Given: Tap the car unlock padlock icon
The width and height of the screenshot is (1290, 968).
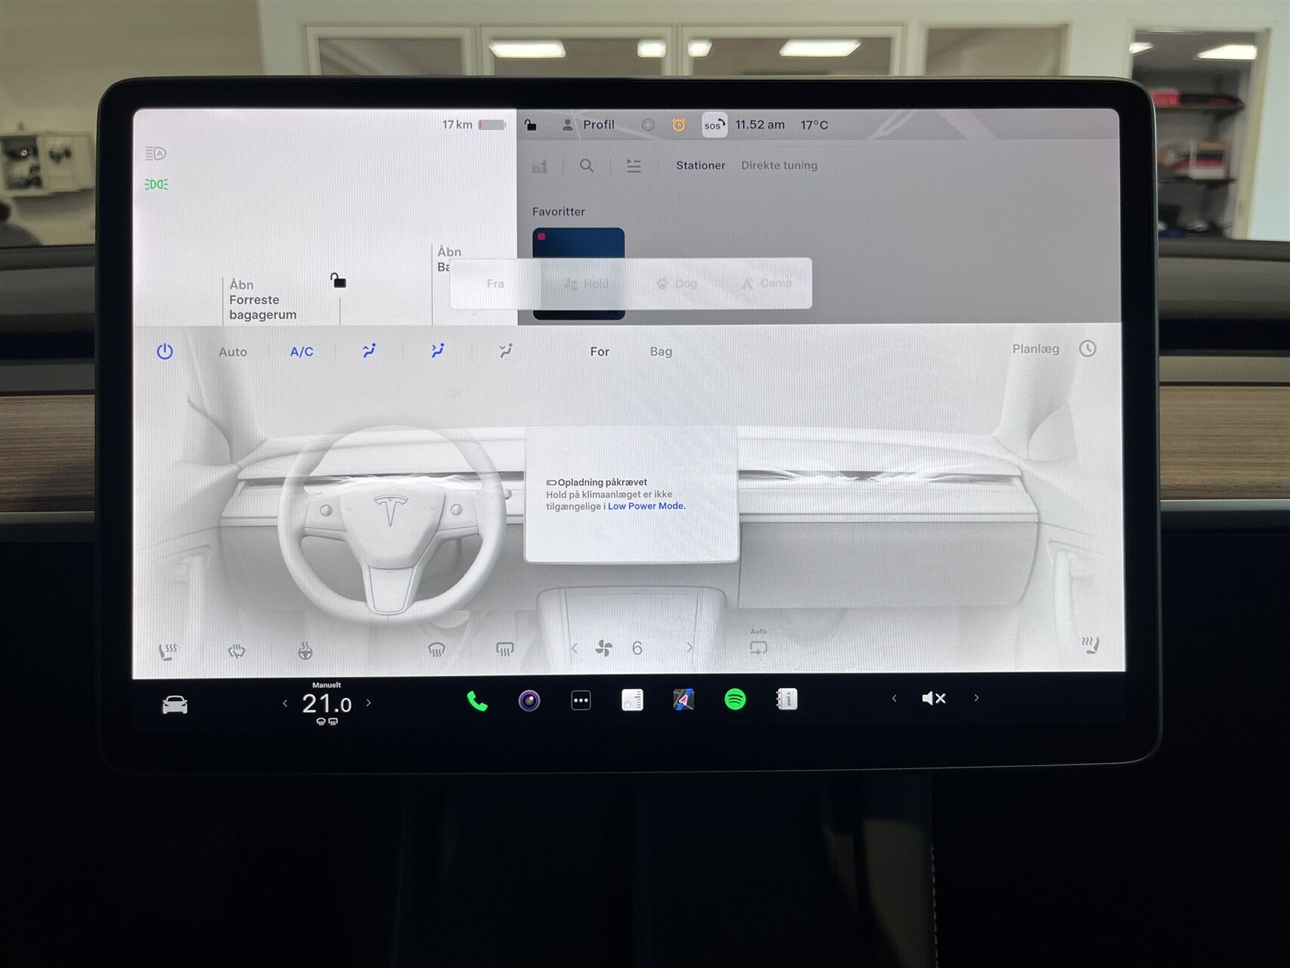Looking at the screenshot, I should [x=338, y=281].
